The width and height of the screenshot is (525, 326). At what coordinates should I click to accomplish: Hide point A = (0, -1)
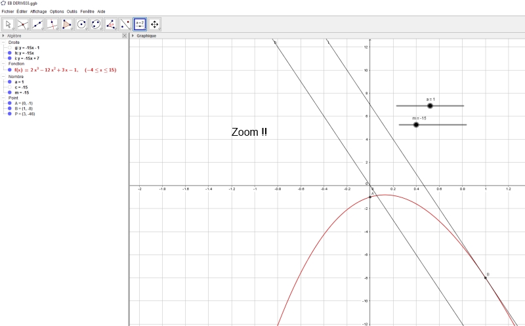(10, 103)
